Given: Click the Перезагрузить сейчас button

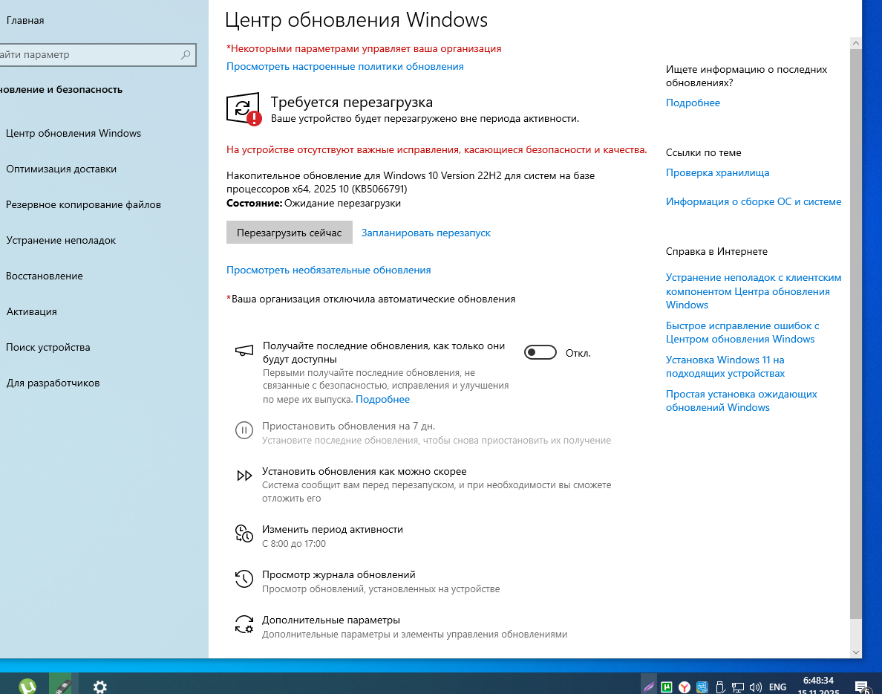Looking at the screenshot, I should [x=289, y=233].
